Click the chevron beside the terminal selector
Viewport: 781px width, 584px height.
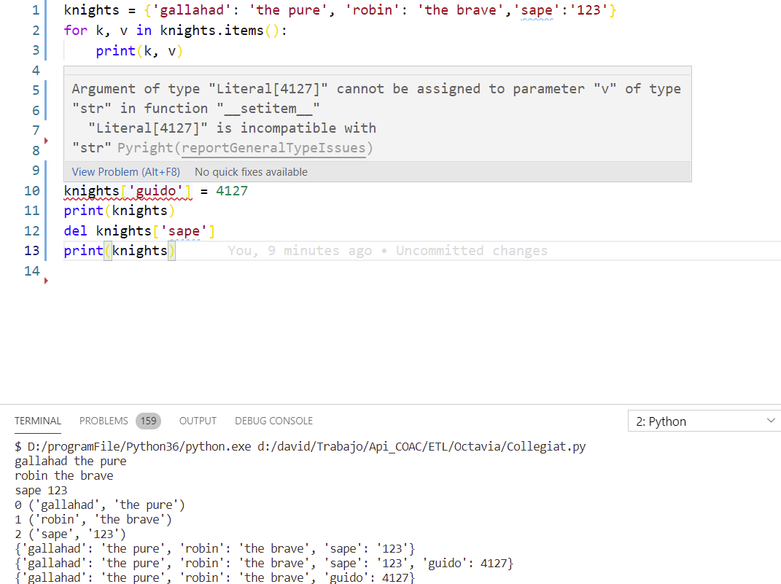[771, 421]
